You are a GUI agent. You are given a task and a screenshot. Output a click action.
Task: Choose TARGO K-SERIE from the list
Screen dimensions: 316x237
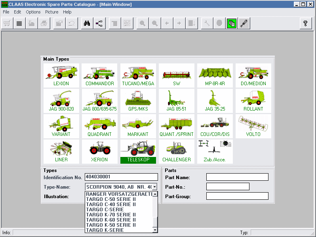119,230
